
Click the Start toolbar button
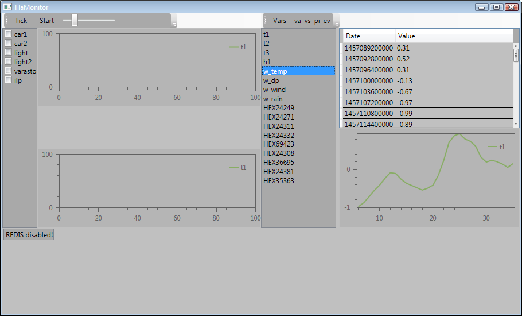(x=46, y=21)
